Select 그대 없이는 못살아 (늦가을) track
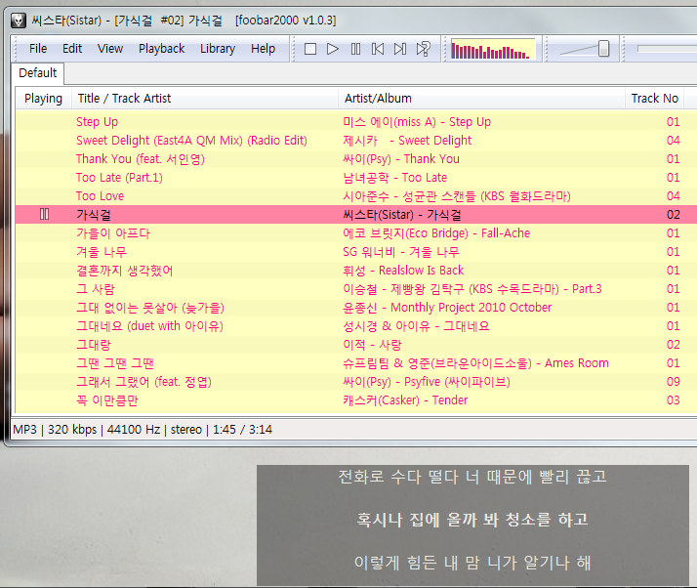This screenshot has width=697, height=588. pos(150,308)
